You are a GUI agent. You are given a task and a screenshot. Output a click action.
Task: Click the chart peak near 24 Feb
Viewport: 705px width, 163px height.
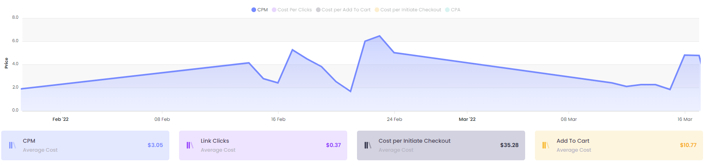[379, 36]
